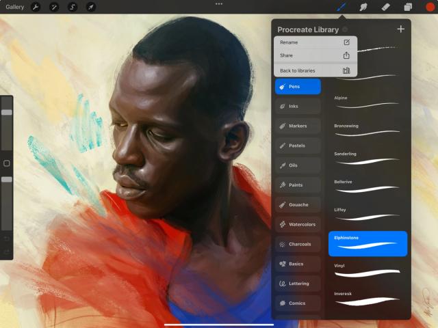This screenshot has width=438, height=328.
Task: Select the Pastels brush set
Action: [x=298, y=146]
